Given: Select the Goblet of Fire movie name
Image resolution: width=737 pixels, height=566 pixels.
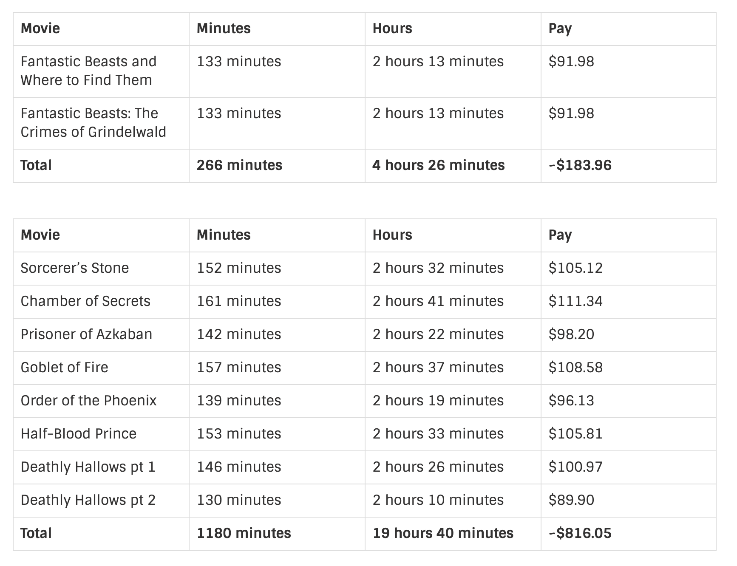Looking at the screenshot, I should (65, 368).
